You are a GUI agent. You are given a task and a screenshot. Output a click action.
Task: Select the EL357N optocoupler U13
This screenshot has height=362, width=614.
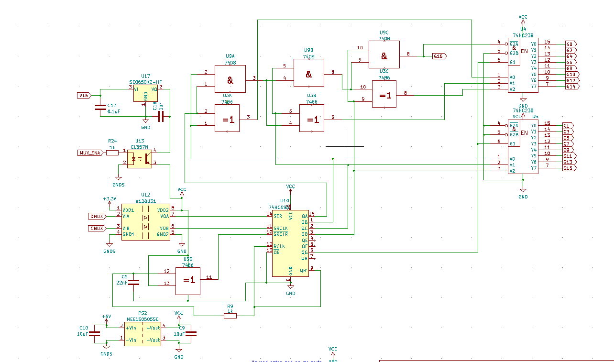(140, 157)
